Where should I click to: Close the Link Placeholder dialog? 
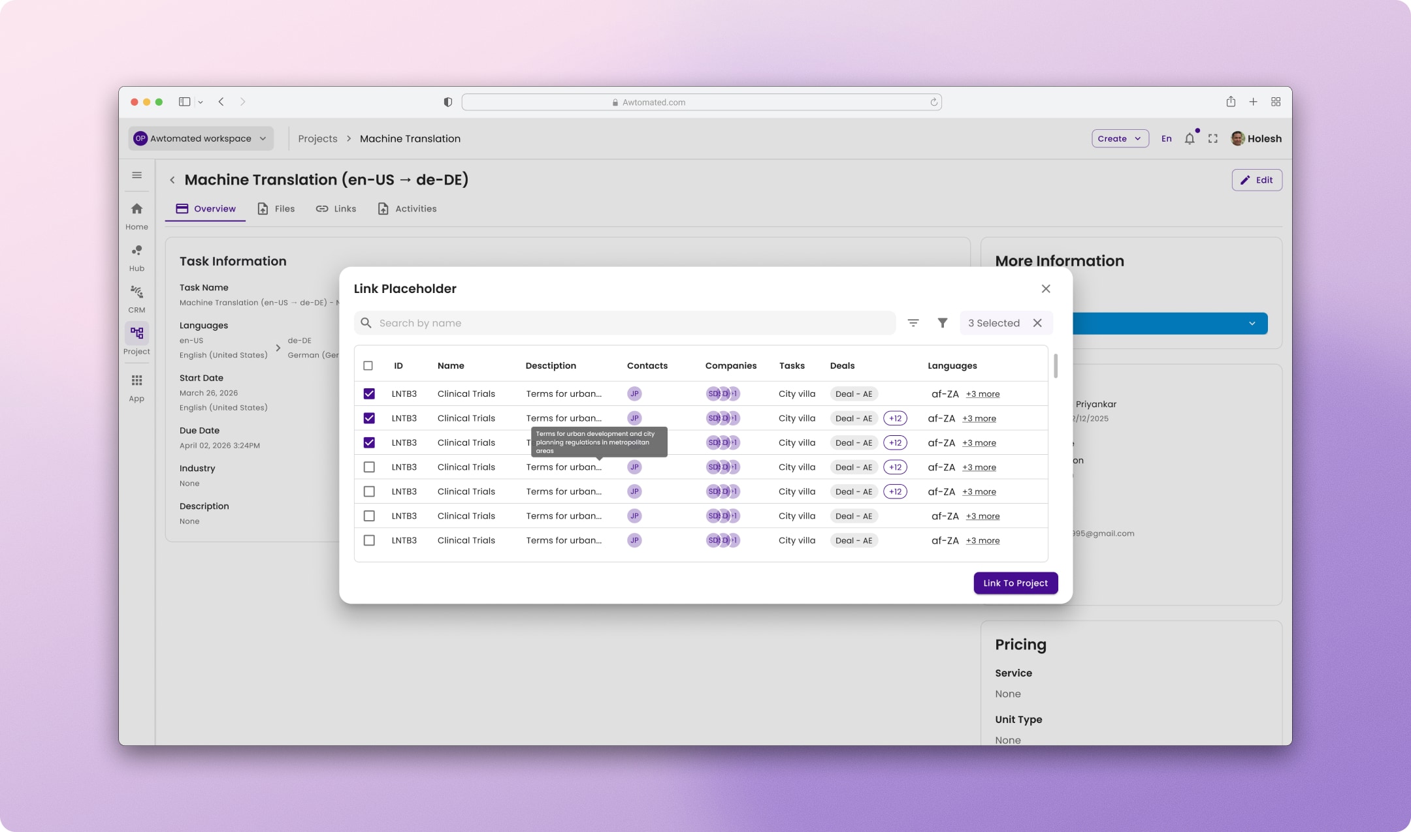1046,288
